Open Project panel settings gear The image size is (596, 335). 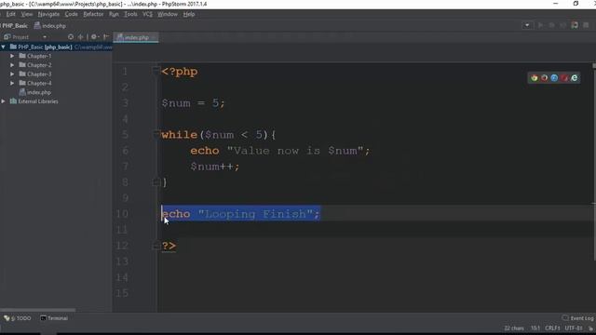tap(94, 37)
